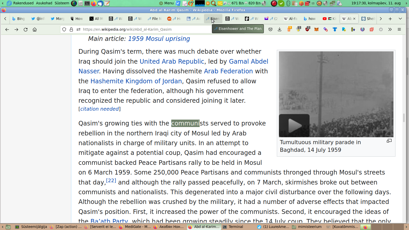Switch to LuureAme window in taskbar
409x230 pixels.
coord(273,227)
